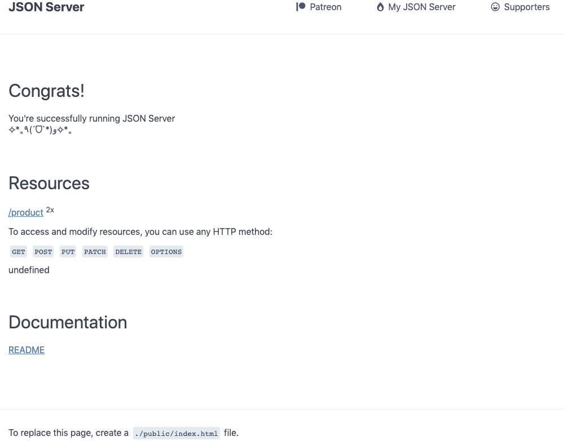This screenshot has height=441, width=564.
Task: Click the POST method tag
Action: point(43,252)
